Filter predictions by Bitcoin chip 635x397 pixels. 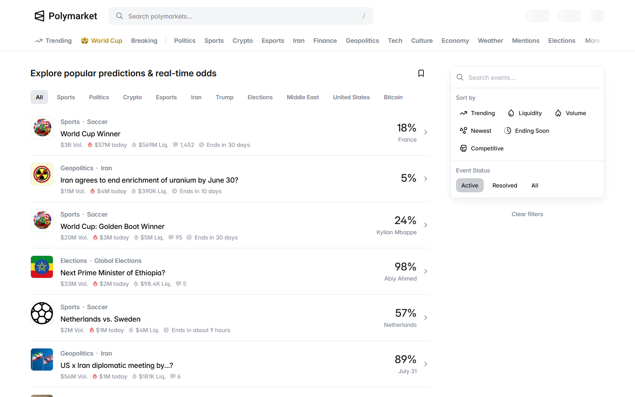[x=393, y=97]
